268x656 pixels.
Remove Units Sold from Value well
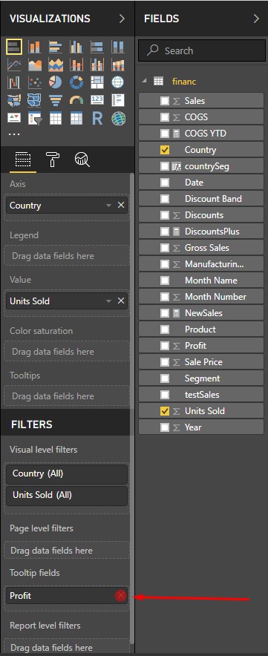click(x=121, y=301)
